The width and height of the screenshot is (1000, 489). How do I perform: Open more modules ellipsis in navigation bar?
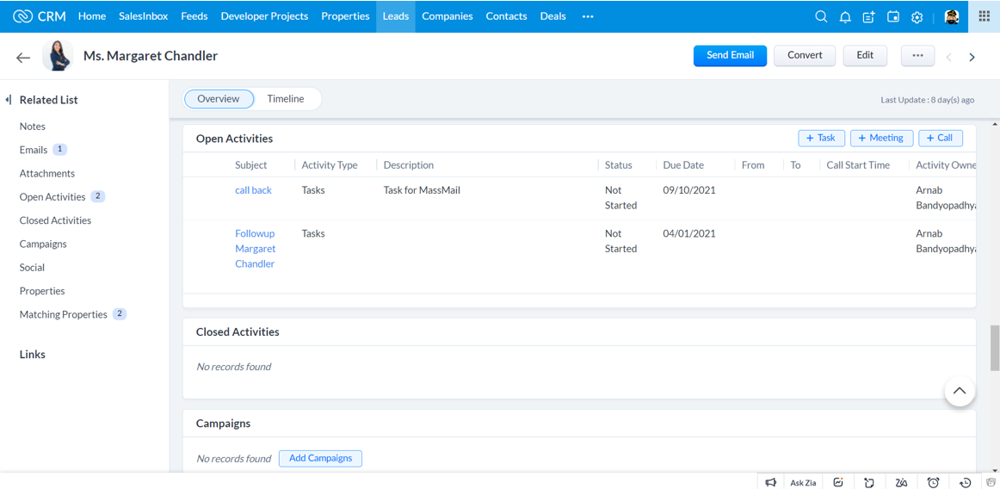[x=588, y=16]
